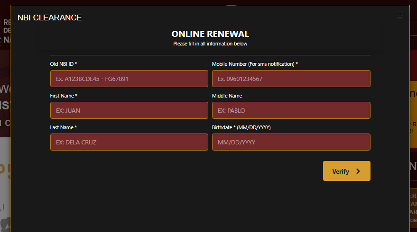The width and height of the screenshot is (417, 232).
Task: Click the 'Birthdate * (MM/DD/YYYY)' label
Action: [241, 127]
